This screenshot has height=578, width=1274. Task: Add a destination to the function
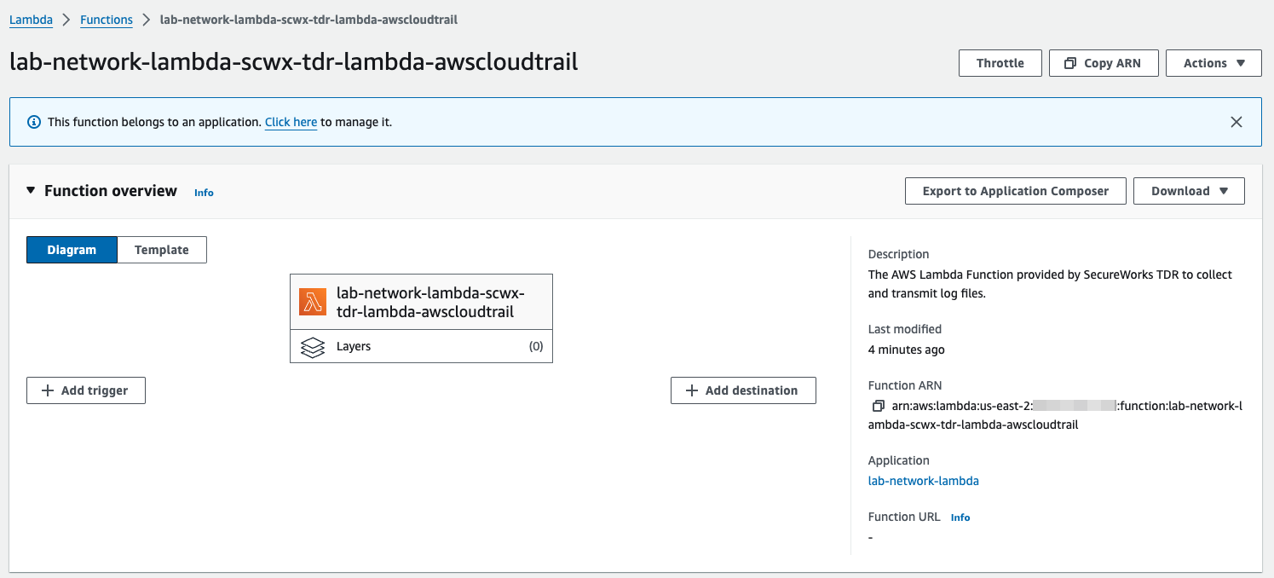pyautogui.click(x=743, y=390)
